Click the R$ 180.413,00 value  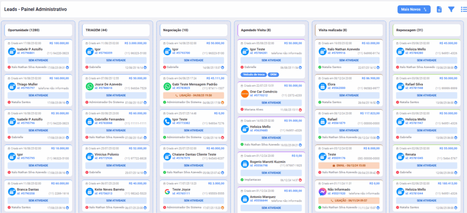tap(447, 183)
